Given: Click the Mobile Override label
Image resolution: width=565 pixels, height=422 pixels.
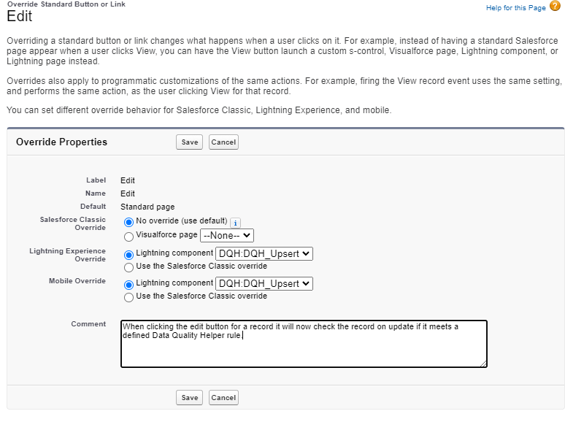Looking at the screenshot, I should 77,281.
